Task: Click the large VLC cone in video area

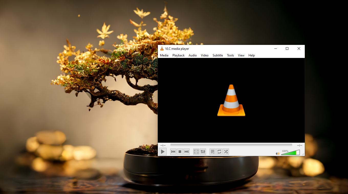Action: click(x=231, y=100)
